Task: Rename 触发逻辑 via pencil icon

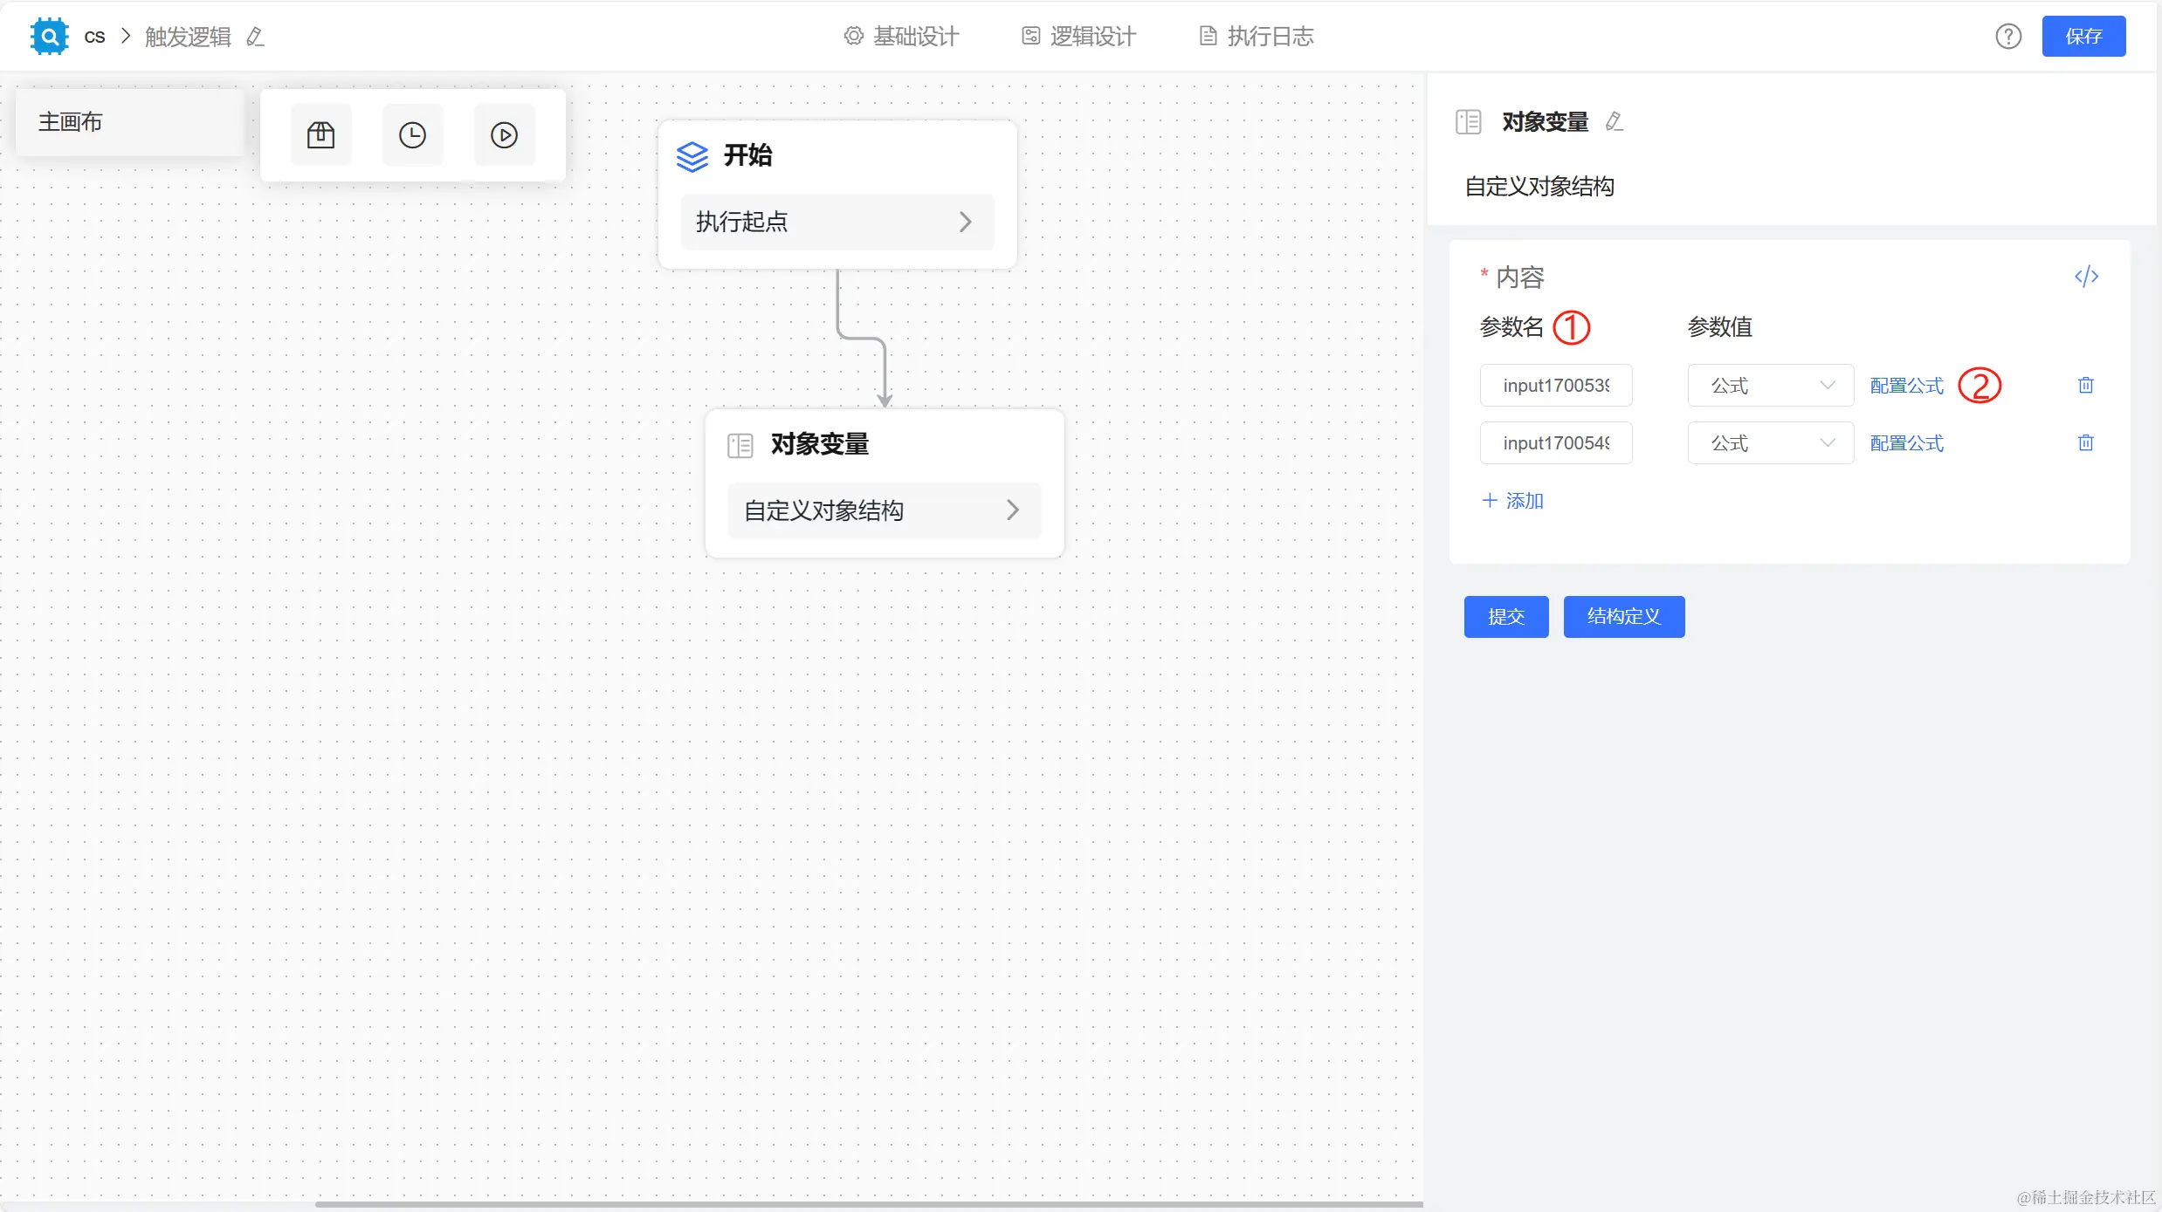Action: tap(255, 37)
